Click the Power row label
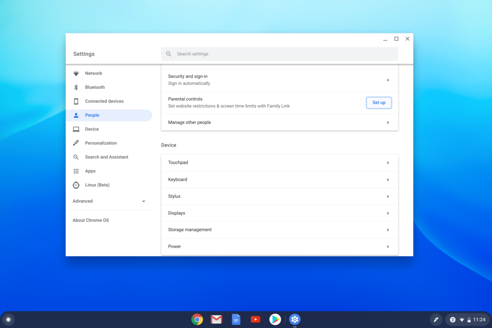The image size is (492, 328). (174, 246)
